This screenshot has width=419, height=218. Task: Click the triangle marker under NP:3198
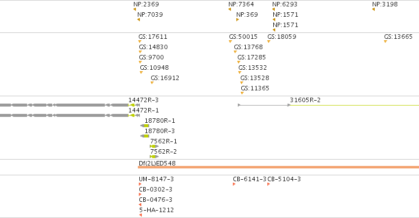tap(374, 9)
